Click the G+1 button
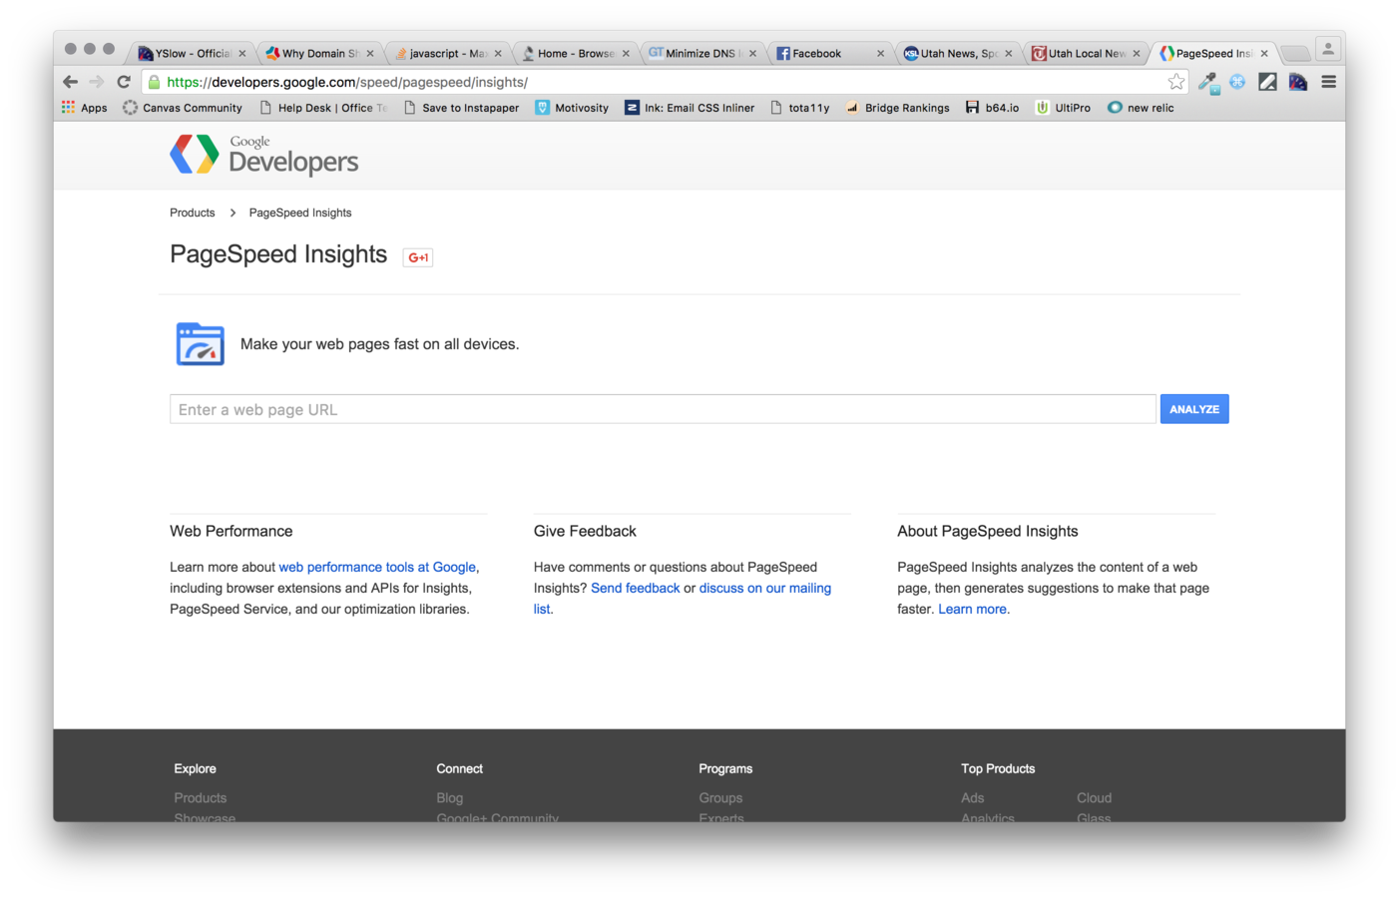The image size is (1399, 898). (x=418, y=257)
